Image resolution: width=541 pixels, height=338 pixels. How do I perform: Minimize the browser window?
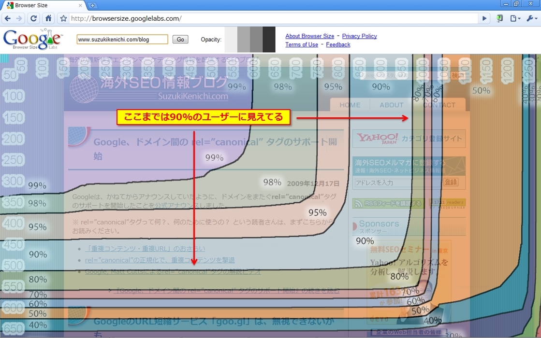[x=506, y=4]
